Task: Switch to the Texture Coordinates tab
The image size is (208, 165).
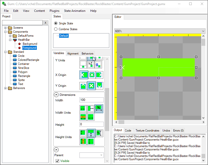Action: [x=147, y=131]
